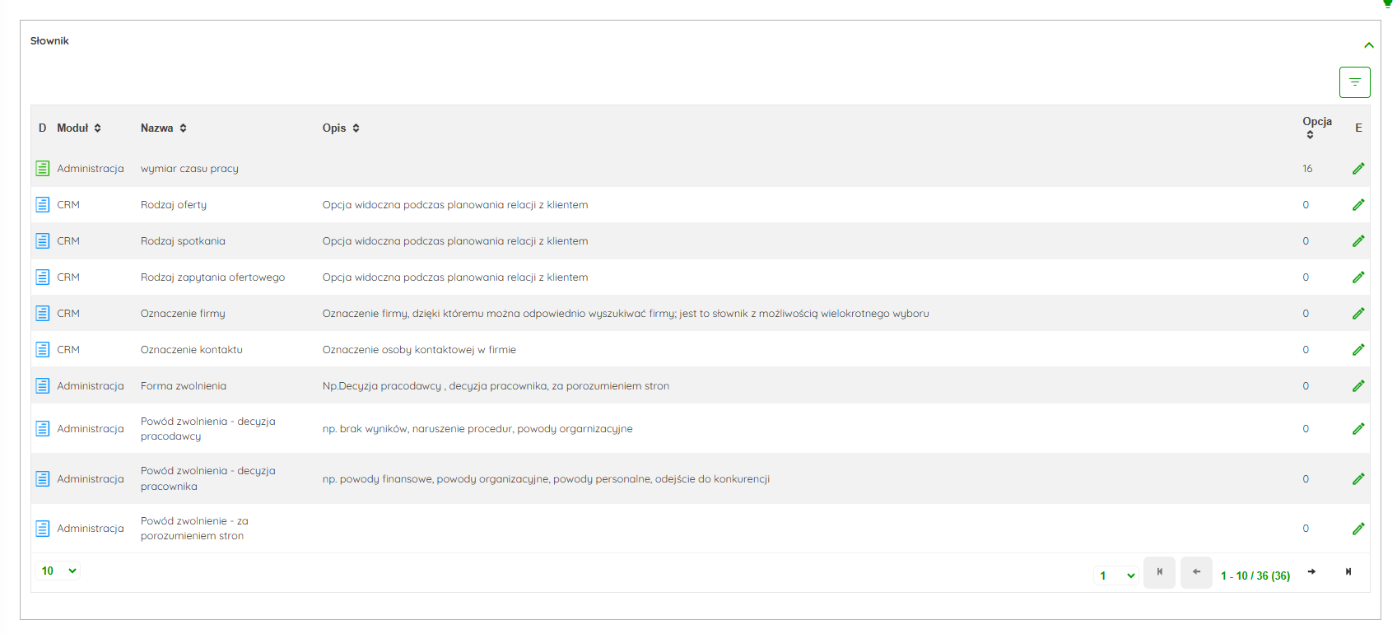This screenshot has width=1397, height=634.
Task: Go to the next page with the right arrow
Action: tap(1311, 572)
